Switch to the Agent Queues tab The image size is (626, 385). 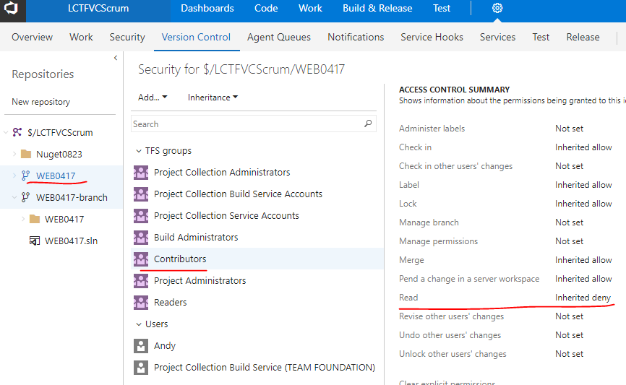click(x=279, y=37)
